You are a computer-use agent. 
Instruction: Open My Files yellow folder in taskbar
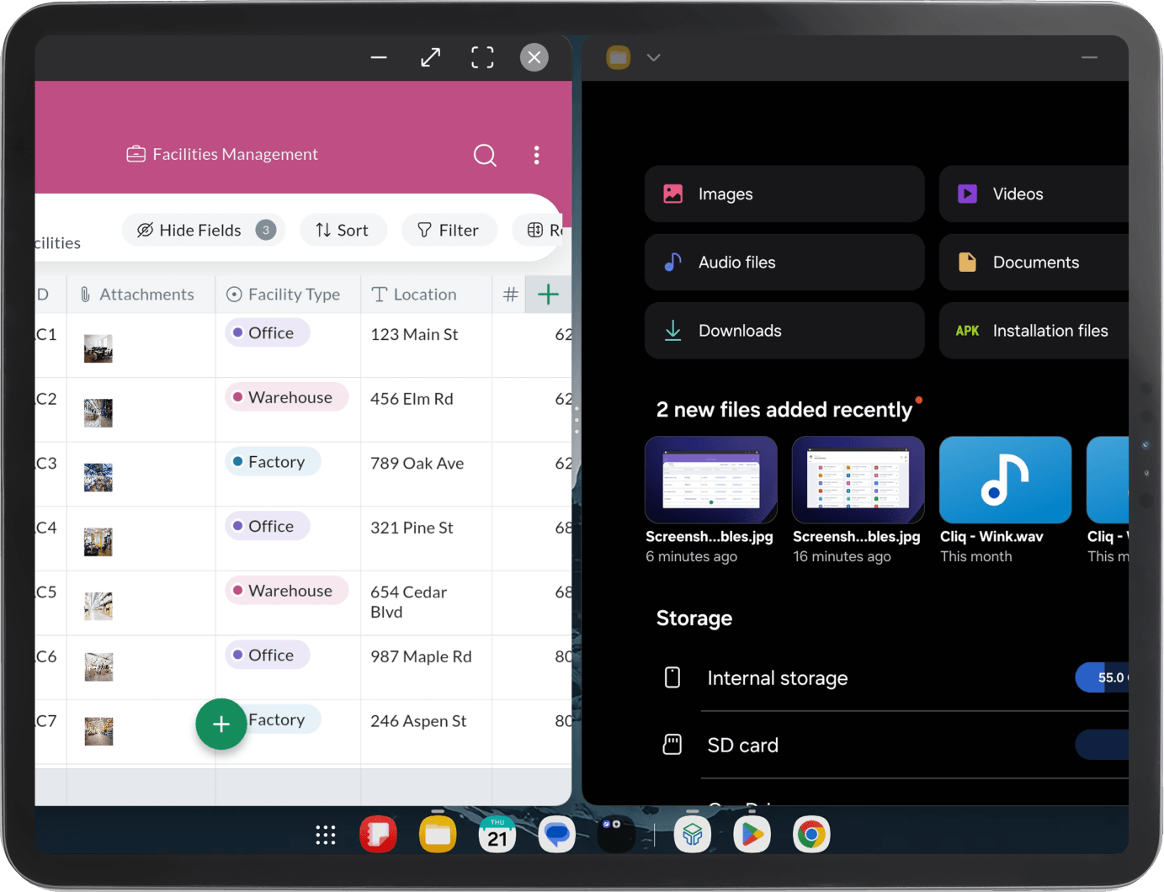pyautogui.click(x=438, y=835)
